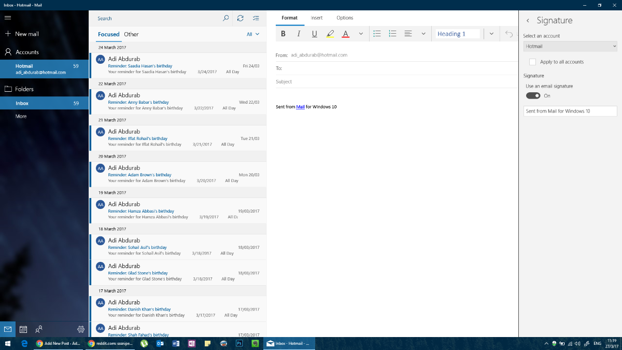Sync the mailbox with the refresh icon
The image size is (622, 350).
click(x=241, y=18)
